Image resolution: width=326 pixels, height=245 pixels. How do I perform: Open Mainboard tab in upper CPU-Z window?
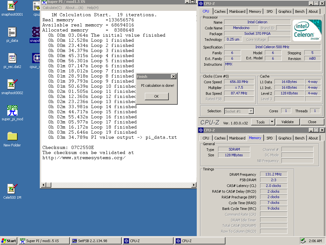(237, 11)
